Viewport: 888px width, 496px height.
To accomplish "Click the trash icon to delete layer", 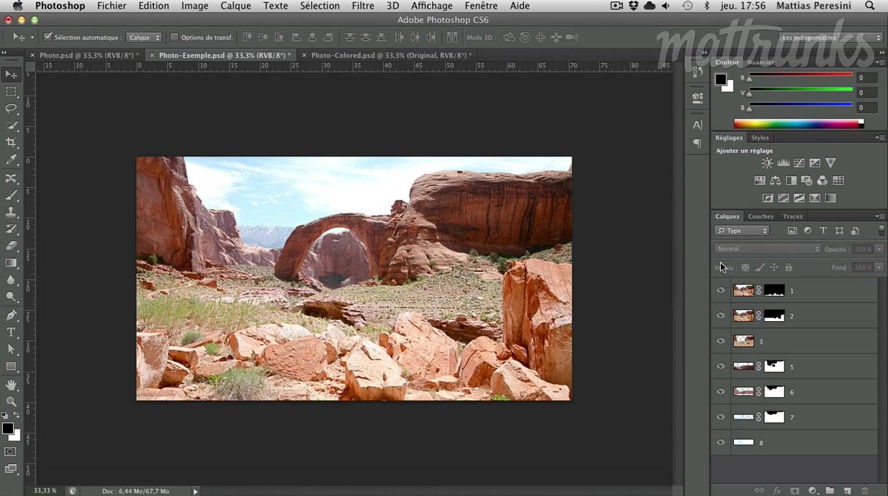I will tap(864, 491).
